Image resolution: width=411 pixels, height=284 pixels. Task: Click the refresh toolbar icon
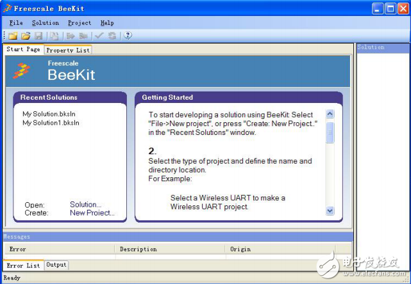112,36
